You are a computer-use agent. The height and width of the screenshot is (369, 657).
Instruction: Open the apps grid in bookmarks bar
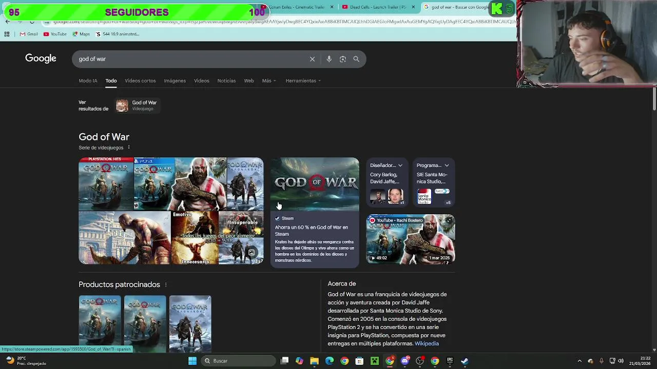coord(7,34)
